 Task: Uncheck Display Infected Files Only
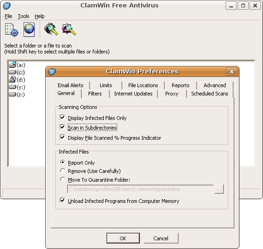pyautogui.click(x=62, y=117)
